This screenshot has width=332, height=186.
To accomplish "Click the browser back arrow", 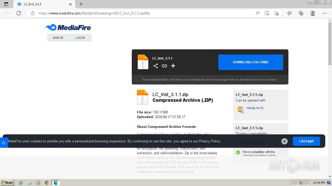I will point(7,13).
